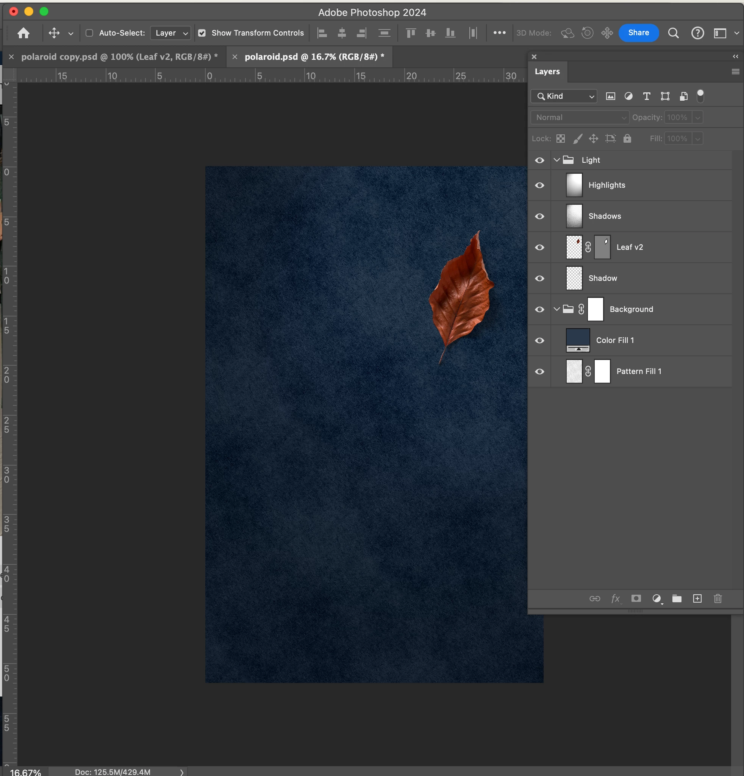Create a new layer with plus icon
Image resolution: width=744 pixels, height=776 pixels.
point(697,598)
